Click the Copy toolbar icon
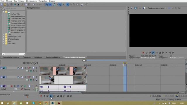 click(x=26, y=5)
